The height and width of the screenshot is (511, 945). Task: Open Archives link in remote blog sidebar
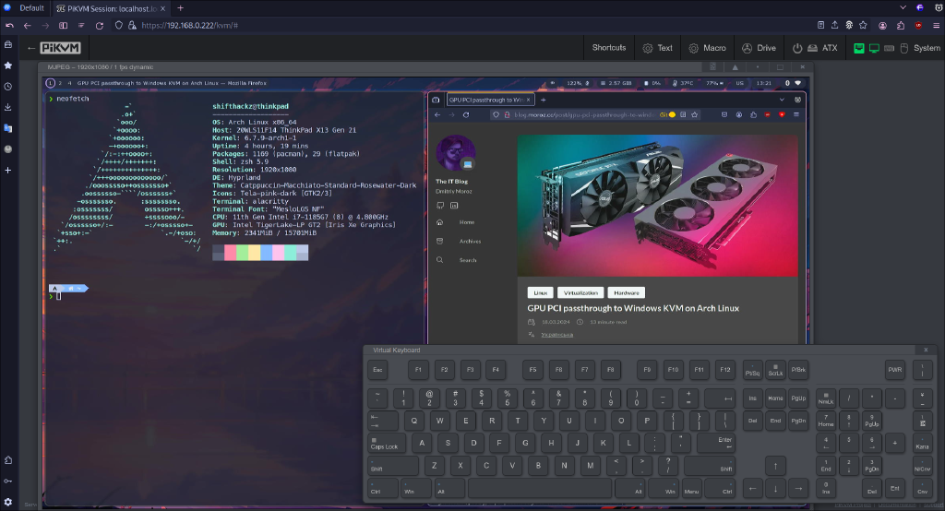(x=470, y=241)
